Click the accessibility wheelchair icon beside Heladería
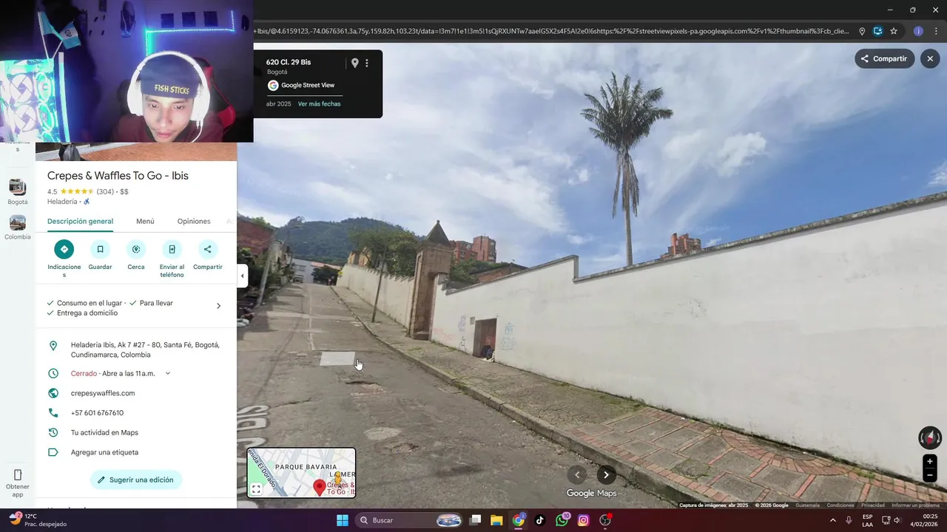Image resolution: width=947 pixels, height=532 pixels. 87,202
